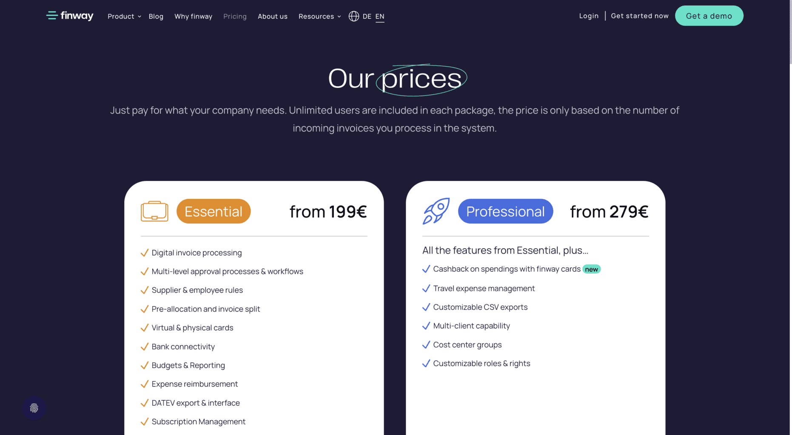
Task: Select the Login link
Action: tap(589, 16)
